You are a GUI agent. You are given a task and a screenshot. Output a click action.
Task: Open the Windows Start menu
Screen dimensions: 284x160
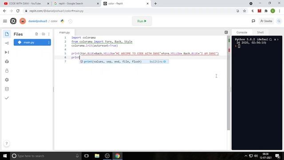click(5, 156)
